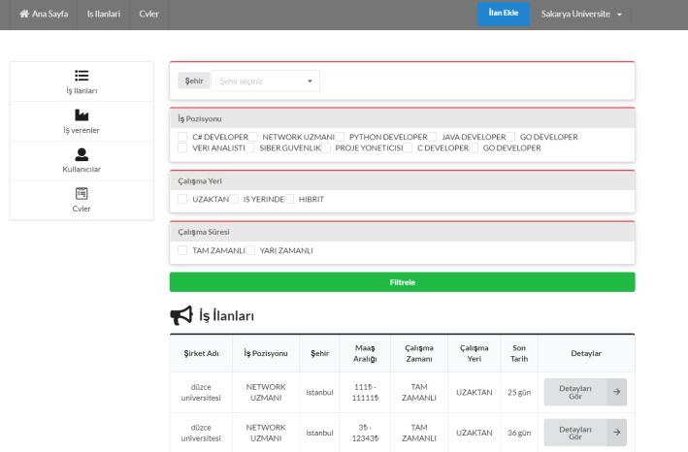The image size is (688, 452).
Task: Check the JAVA DEVELOPER checkbox
Action: click(432, 137)
